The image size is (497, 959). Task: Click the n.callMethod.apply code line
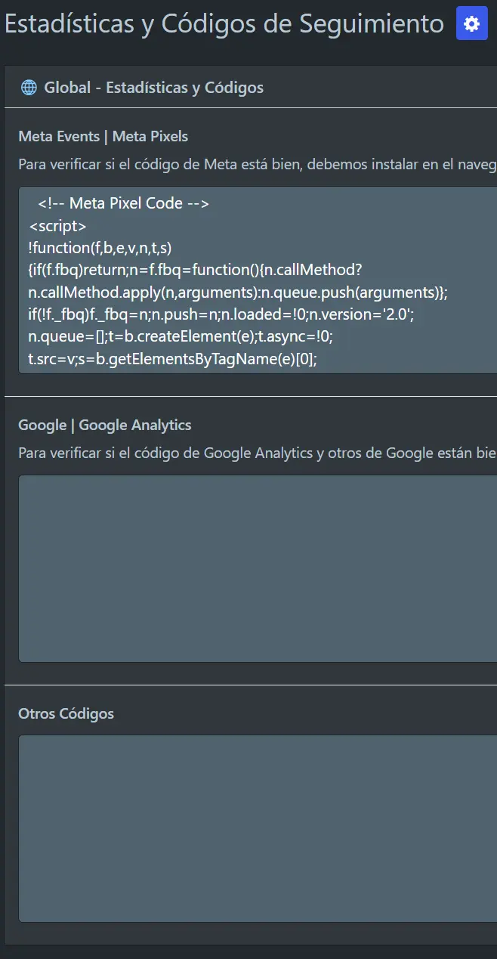pyautogui.click(x=237, y=292)
